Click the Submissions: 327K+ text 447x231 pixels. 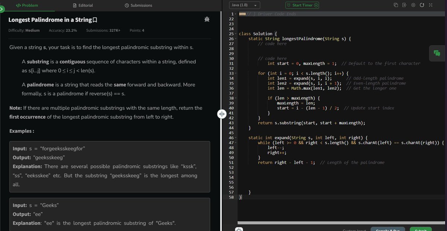click(x=103, y=30)
